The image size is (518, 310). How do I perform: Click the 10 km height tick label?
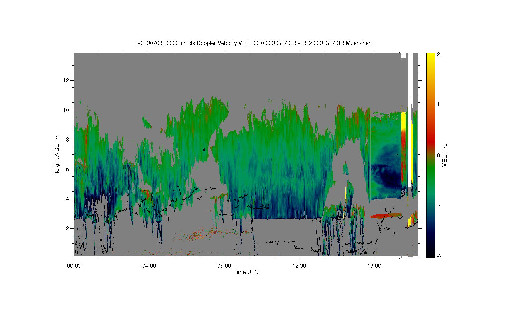click(67, 110)
